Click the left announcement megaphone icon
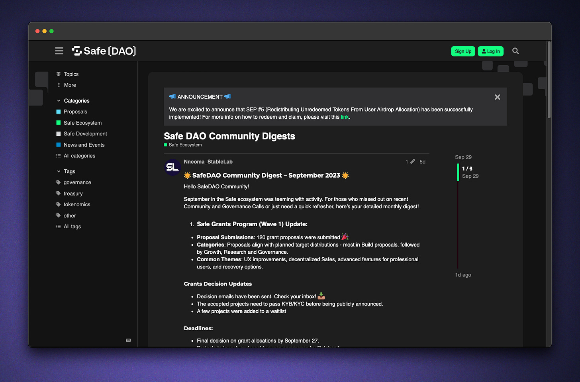This screenshot has height=382, width=580. pyautogui.click(x=172, y=96)
